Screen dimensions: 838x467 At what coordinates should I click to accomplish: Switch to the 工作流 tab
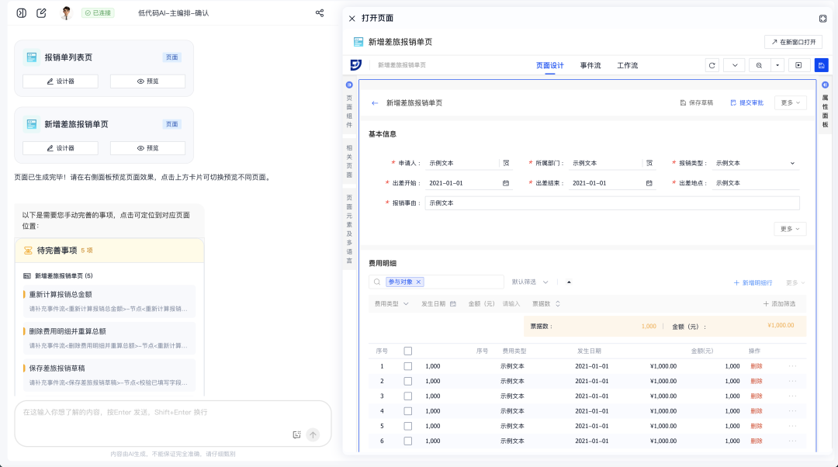pos(628,65)
